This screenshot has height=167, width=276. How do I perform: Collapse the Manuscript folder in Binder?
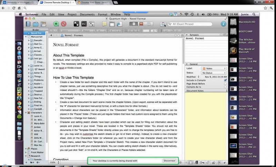[x=26, y=37]
